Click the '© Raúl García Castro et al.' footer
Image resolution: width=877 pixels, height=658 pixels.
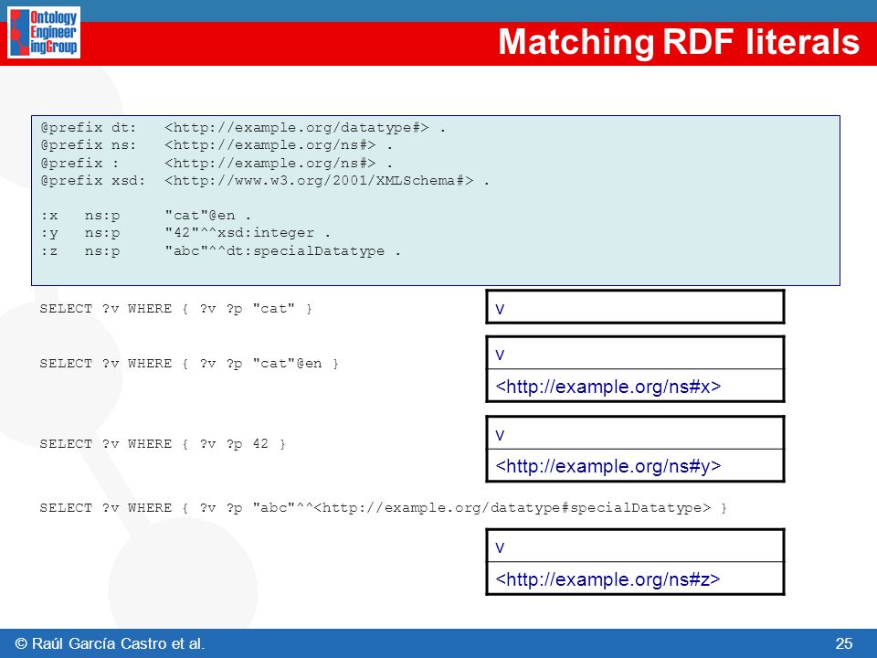(x=111, y=643)
